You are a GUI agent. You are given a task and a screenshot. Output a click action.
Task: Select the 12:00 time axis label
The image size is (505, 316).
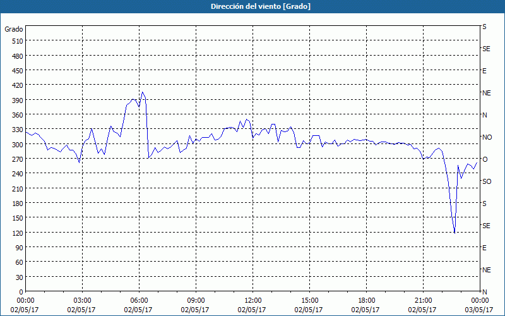(253, 301)
